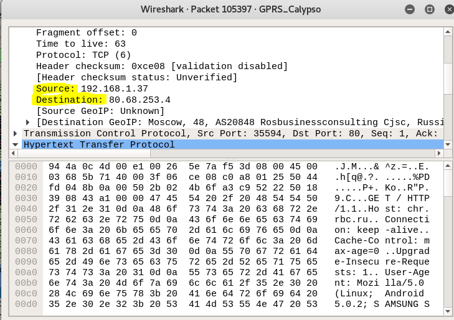Expand the Destination GeoIP tree entry
454x320 pixels.
pyautogui.click(x=27, y=123)
